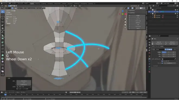Open the Modifier properties wrench tab
This screenshot has width=179, height=100.
coord(149,59)
